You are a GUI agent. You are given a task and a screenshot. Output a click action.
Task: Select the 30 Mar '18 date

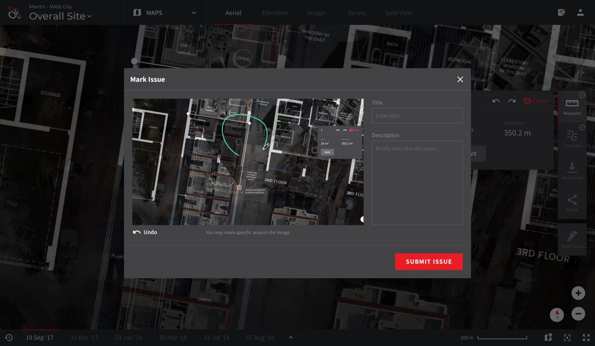(x=173, y=337)
